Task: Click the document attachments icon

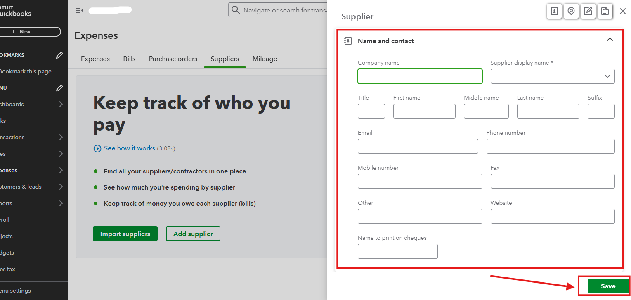Action: point(605,12)
